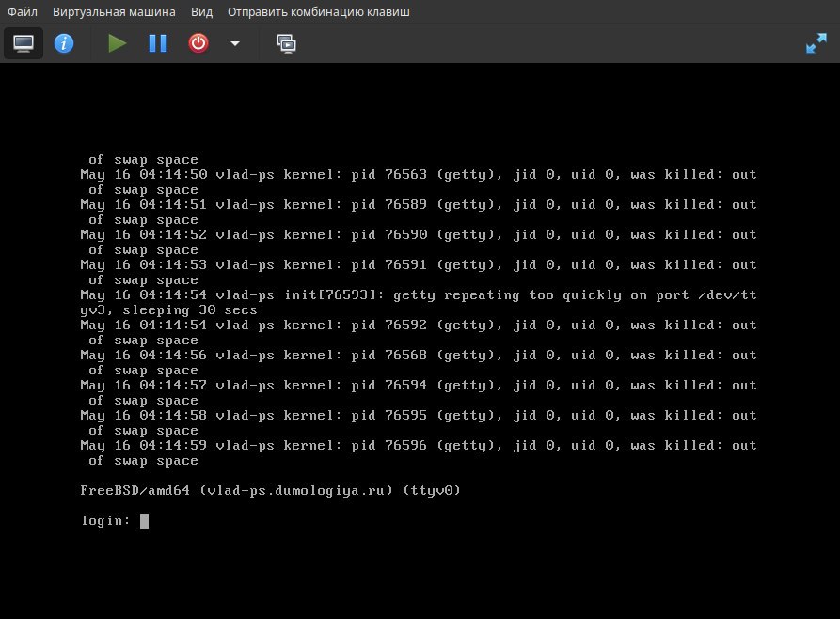Open the Вид menu
Image resolution: width=840 pixels, height=619 pixels.
click(201, 12)
